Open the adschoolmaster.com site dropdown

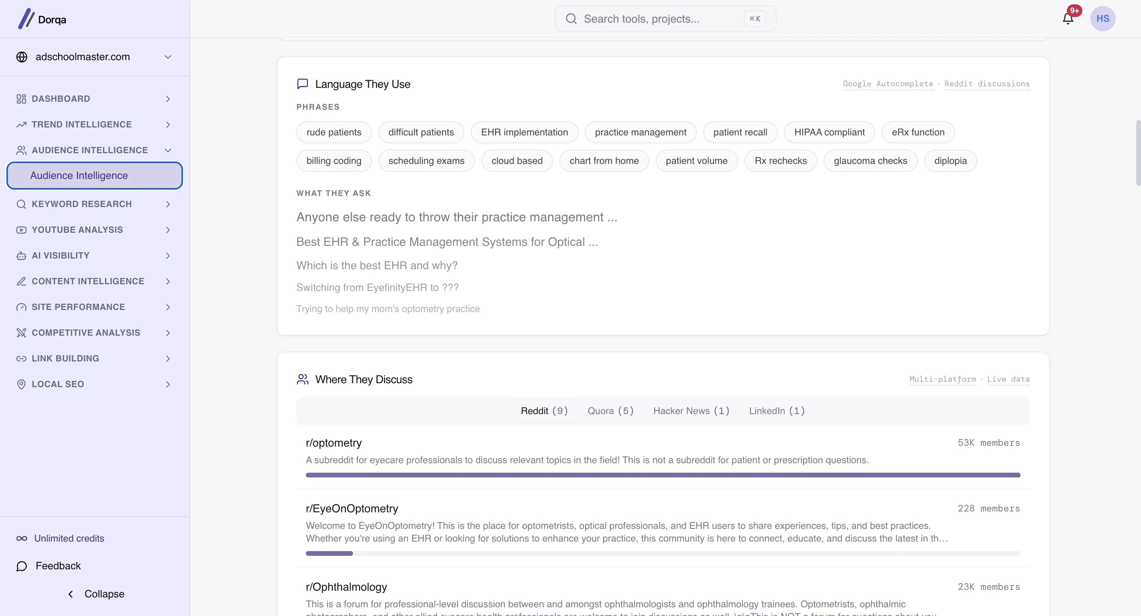95,57
